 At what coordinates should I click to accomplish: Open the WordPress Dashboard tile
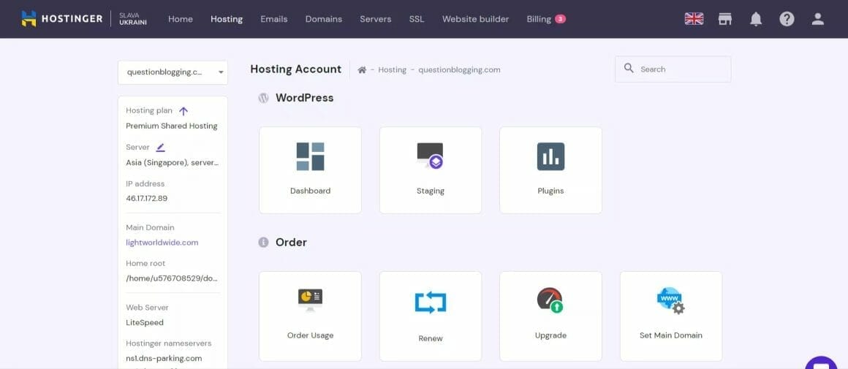[310, 170]
